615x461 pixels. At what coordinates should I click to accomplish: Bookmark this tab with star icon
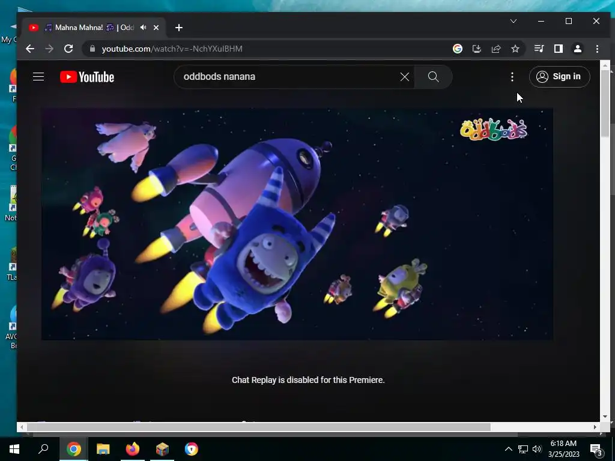(x=515, y=49)
